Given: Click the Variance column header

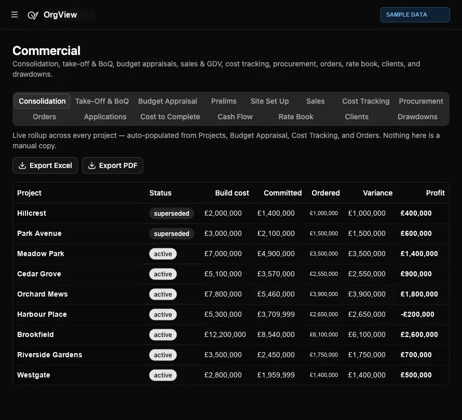Looking at the screenshot, I should [x=377, y=193].
